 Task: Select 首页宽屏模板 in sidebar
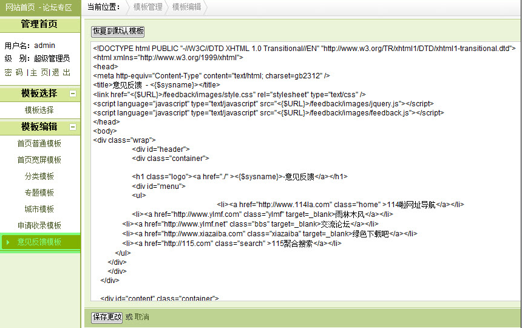(39, 160)
